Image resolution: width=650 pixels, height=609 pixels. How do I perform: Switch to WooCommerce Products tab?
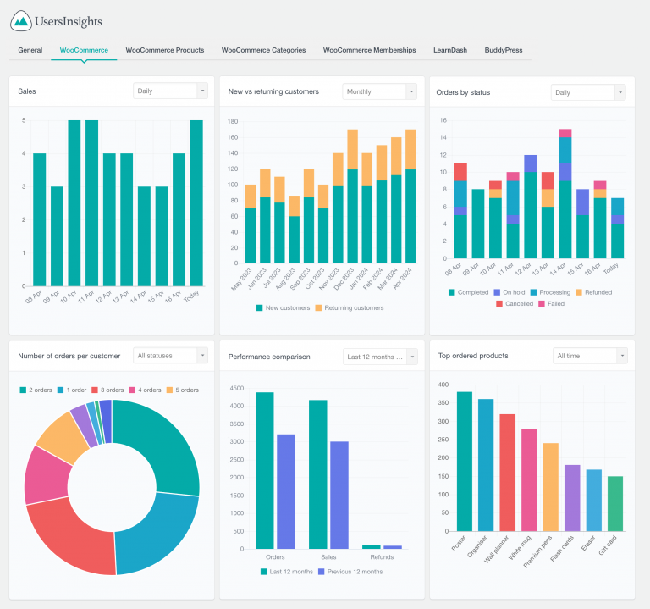tap(165, 50)
